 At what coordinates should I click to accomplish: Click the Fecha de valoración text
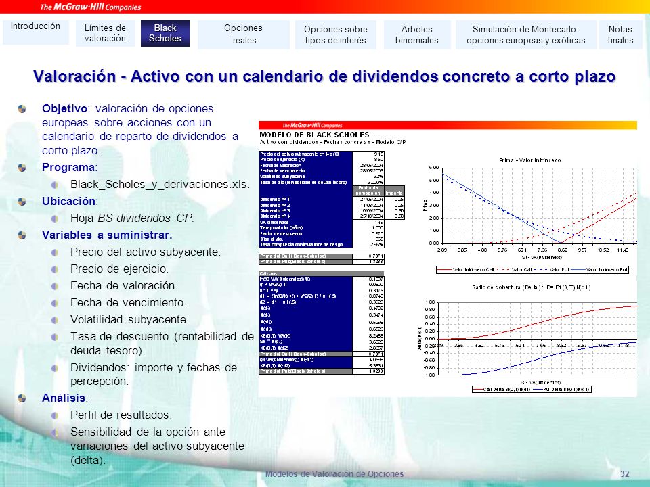tap(124, 285)
